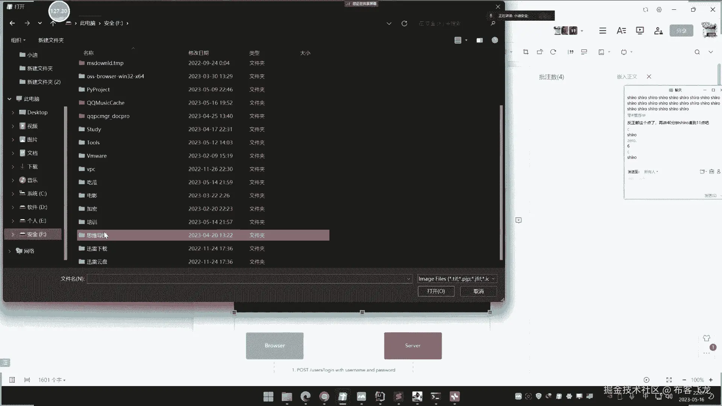The height and width of the screenshot is (406, 722).
Task: Click the crop icon in the editor toolbar
Action: point(526,52)
